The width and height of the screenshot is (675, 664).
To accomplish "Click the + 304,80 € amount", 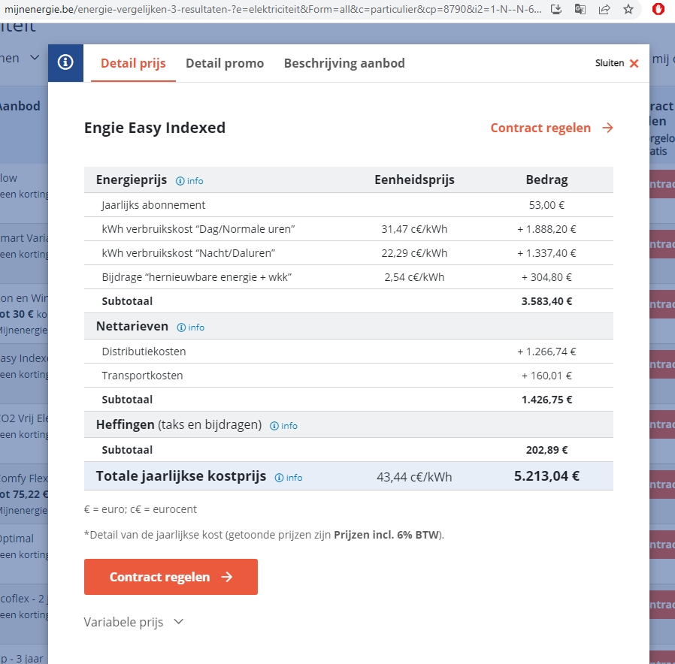I will click(546, 277).
